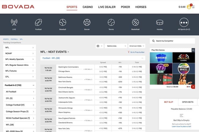Open NFL Weekly Specials
The image size is (199, 132).
pyautogui.click(x=20, y=59)
